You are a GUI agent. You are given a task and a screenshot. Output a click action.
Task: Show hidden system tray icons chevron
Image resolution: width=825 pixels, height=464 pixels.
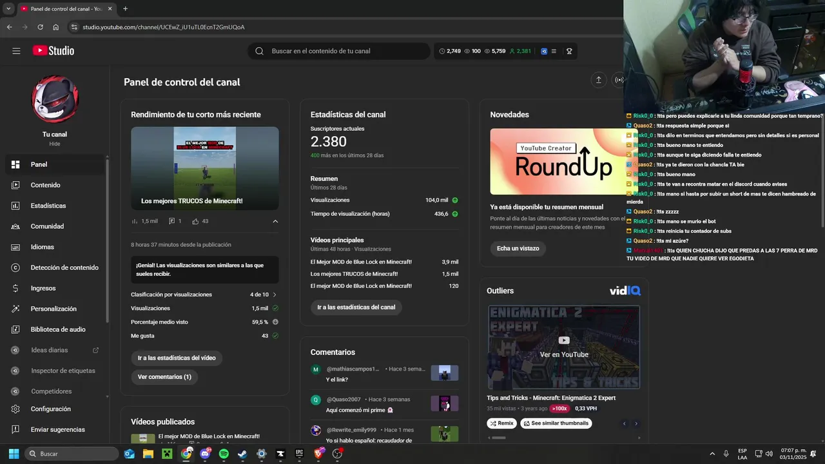(712, 454)
